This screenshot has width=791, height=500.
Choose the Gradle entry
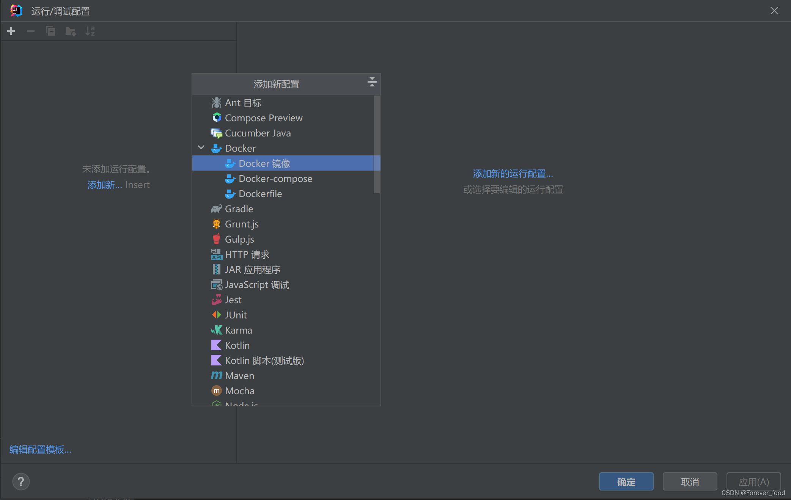[x=283, y=209]
